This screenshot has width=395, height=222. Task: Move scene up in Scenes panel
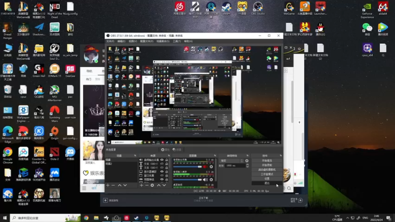click(x=119, y=185)
